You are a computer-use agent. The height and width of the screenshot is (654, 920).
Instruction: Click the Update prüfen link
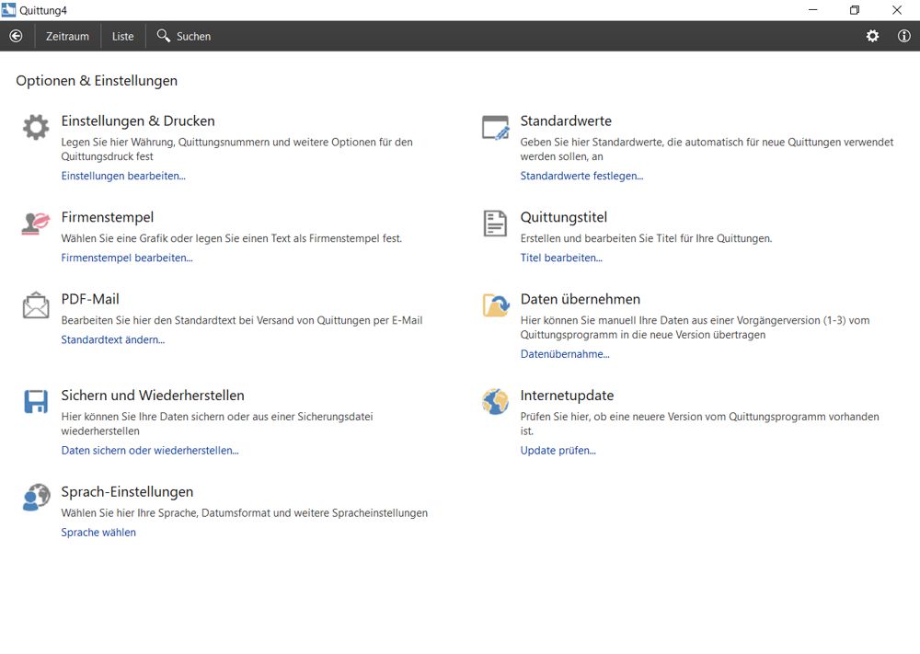click(x=558, y=451)
